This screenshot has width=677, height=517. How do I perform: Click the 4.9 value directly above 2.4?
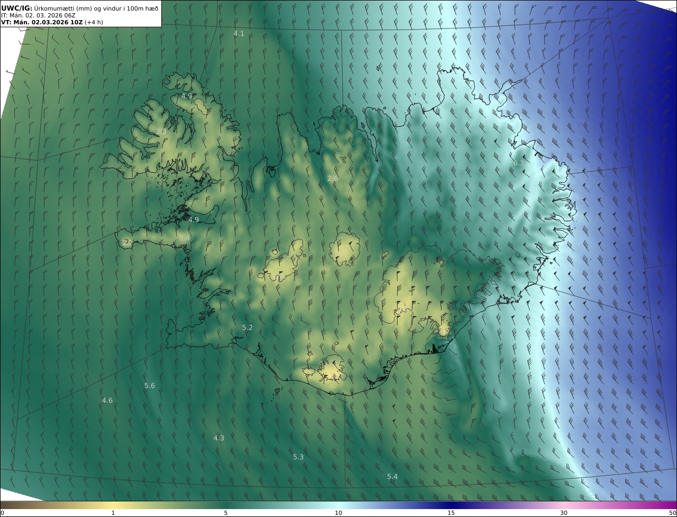(x=194, y=220)
